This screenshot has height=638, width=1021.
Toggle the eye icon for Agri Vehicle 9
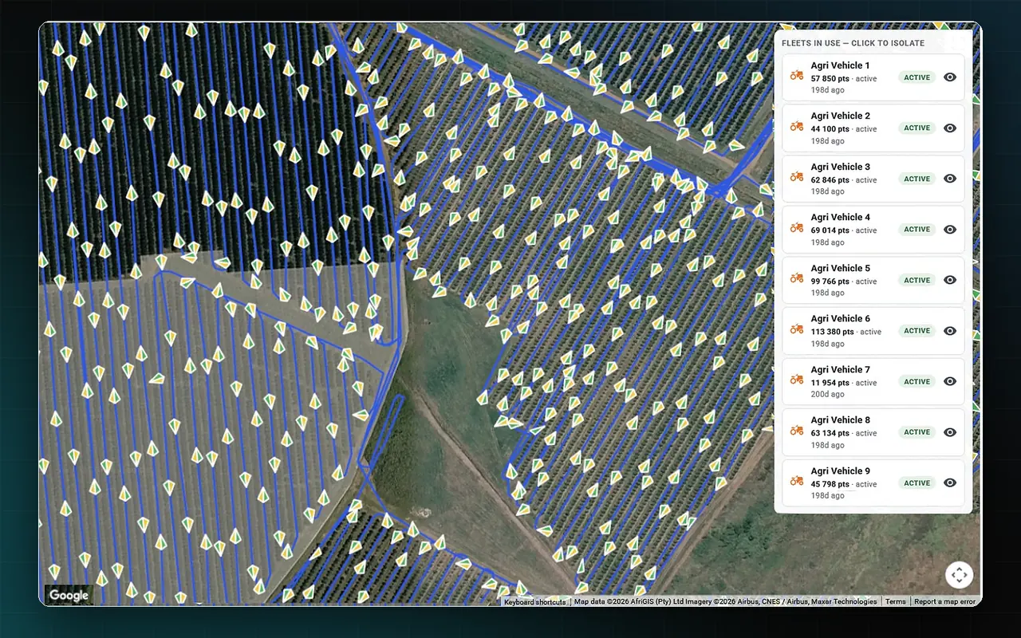click(x=950, y=482)
